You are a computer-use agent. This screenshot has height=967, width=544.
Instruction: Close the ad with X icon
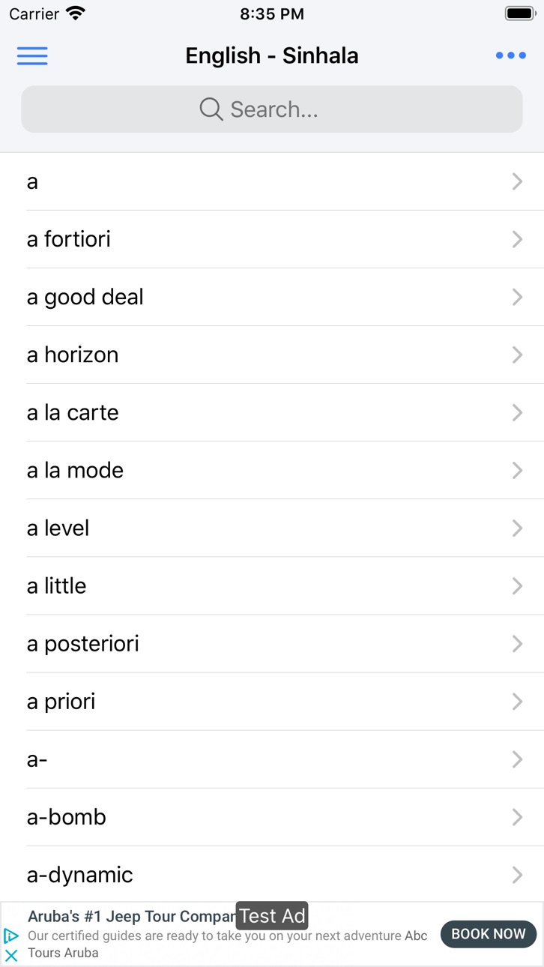pos(11,955)
